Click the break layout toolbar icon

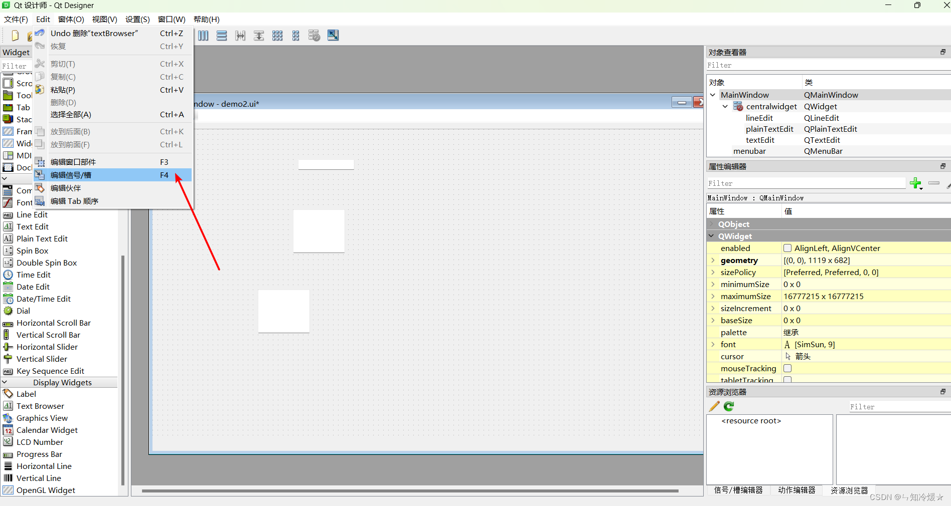[x=314, y=36]
